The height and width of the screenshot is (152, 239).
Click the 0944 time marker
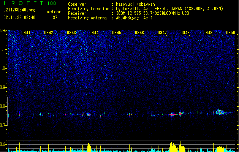pos(94,33)
